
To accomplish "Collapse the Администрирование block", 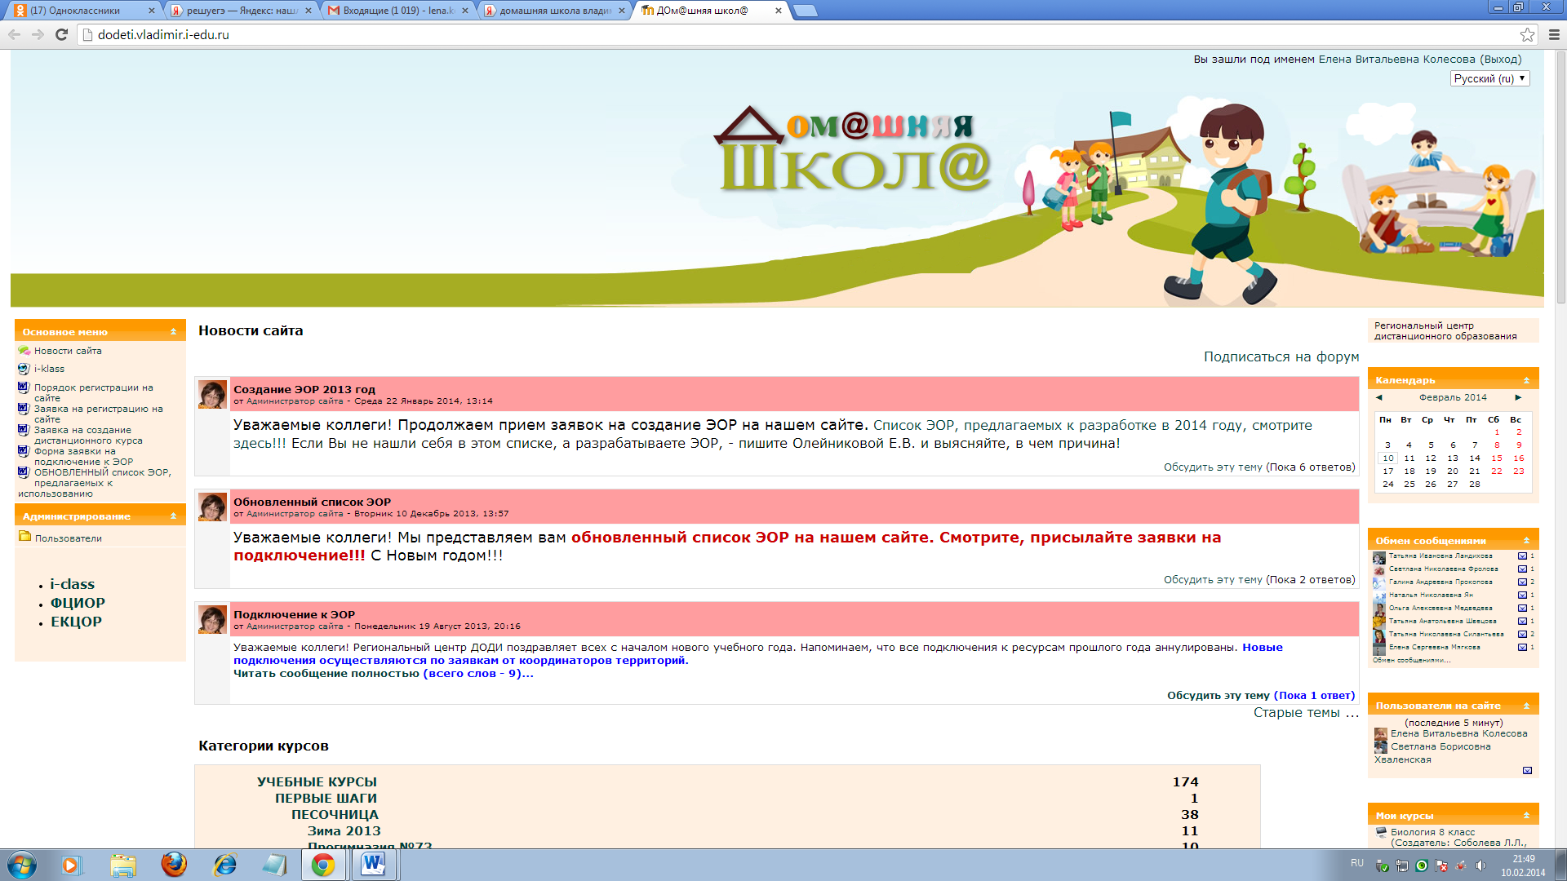I will [x=173, y=516].
